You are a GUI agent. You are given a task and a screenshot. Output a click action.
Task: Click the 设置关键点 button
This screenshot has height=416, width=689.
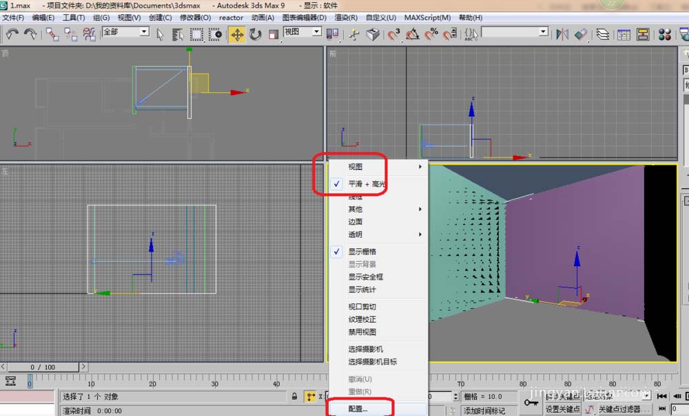(562, 409)
